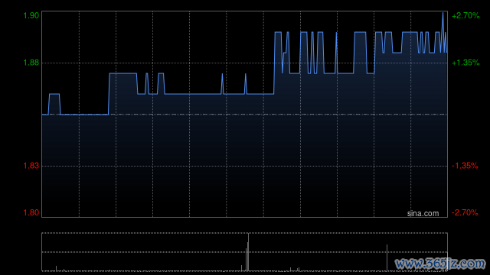Click the -2.70% percentage label

point(465,212)
